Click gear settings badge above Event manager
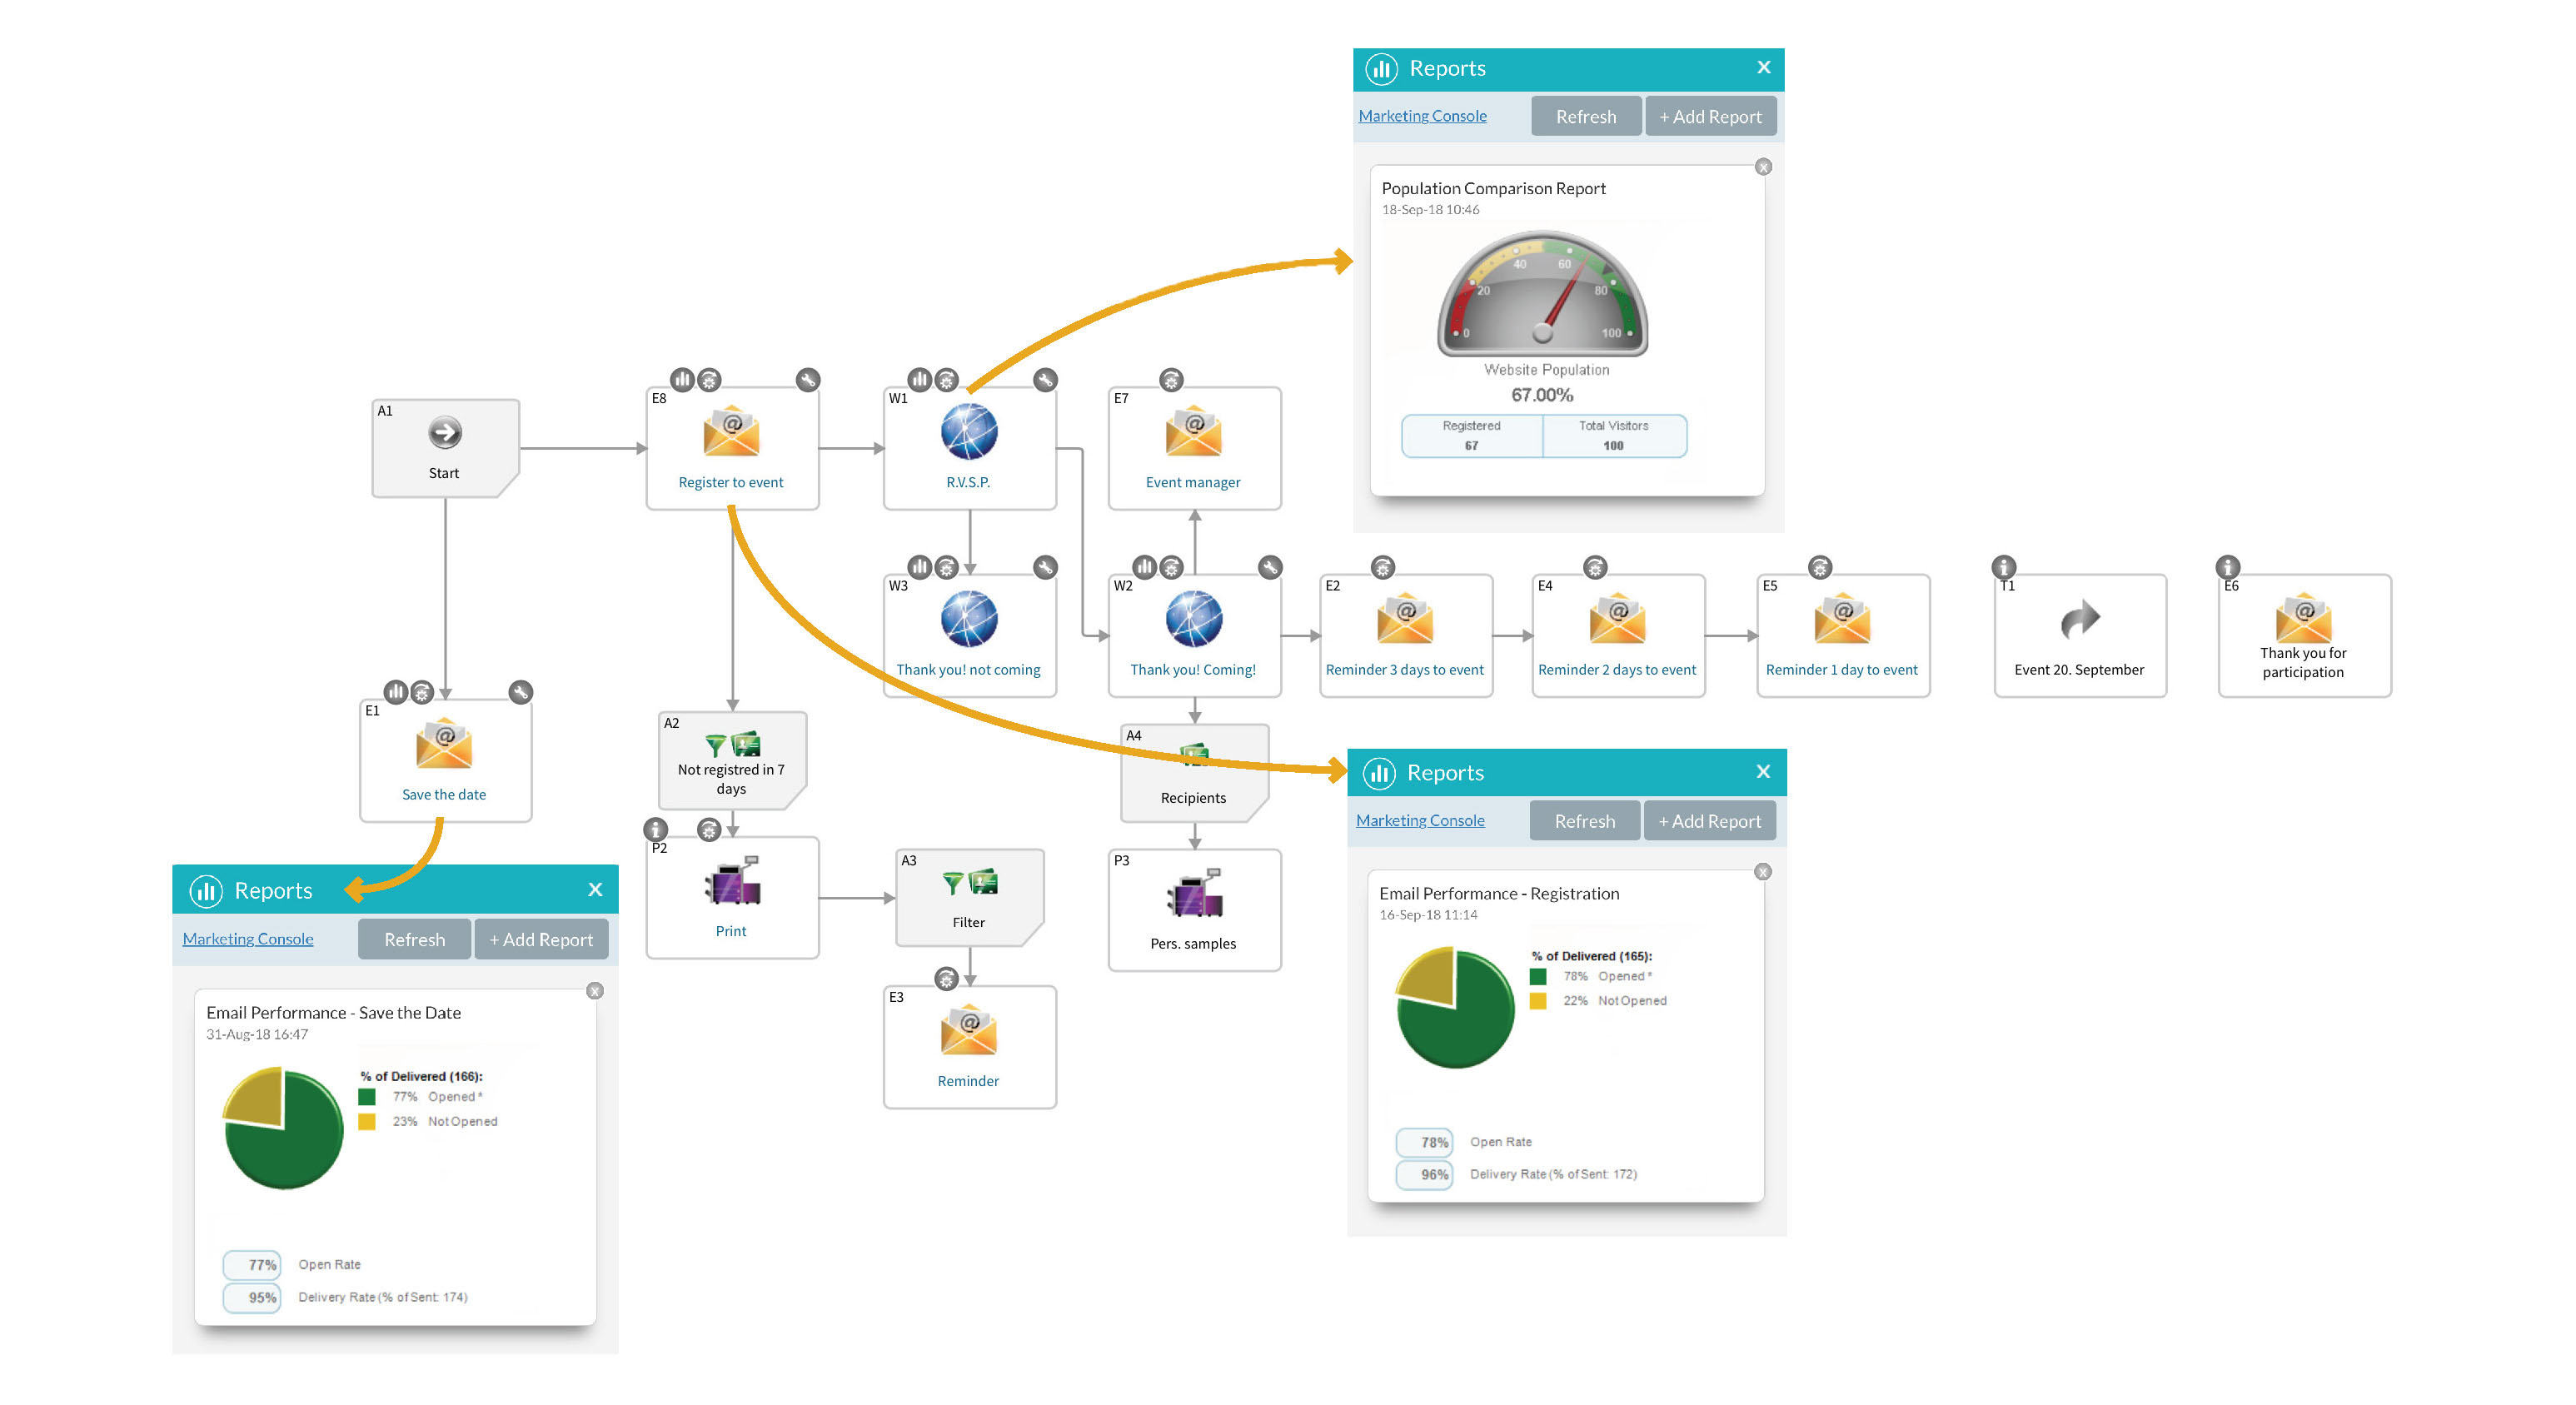 [1171, 380]
